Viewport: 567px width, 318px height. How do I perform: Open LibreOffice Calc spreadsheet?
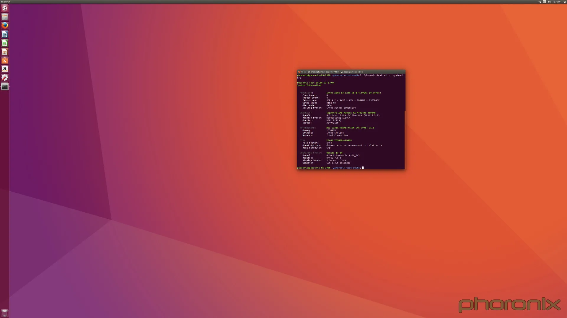tap(4, 43)
